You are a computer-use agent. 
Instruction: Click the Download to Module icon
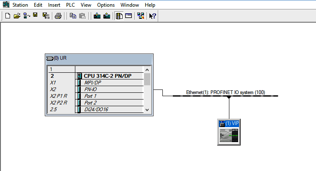pyautogui.click(x=97, y=16)
